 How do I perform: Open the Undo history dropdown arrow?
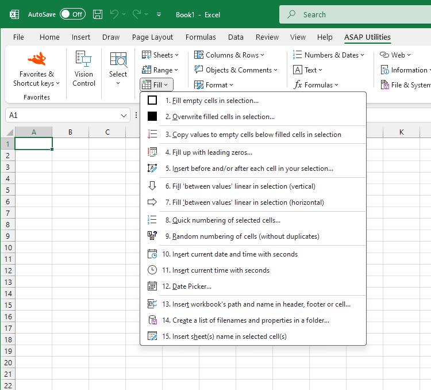click(124, 14)
